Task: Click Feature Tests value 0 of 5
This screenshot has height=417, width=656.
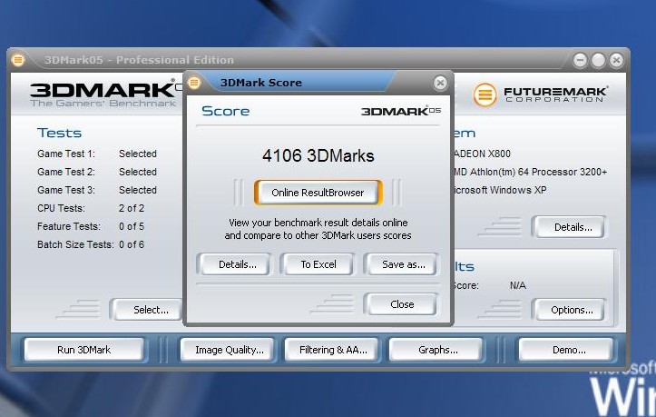Action: click(x=132, y=226)
